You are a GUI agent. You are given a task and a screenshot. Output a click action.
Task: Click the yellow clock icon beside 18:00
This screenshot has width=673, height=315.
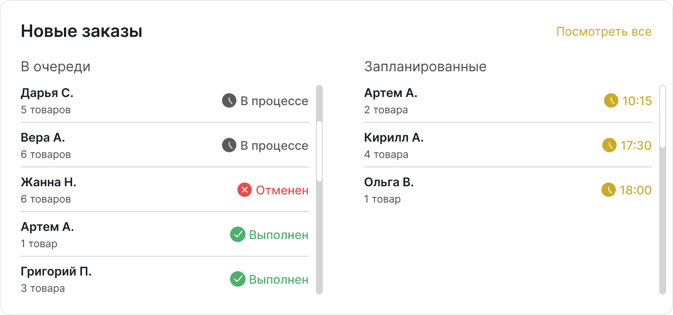(609, 190)
